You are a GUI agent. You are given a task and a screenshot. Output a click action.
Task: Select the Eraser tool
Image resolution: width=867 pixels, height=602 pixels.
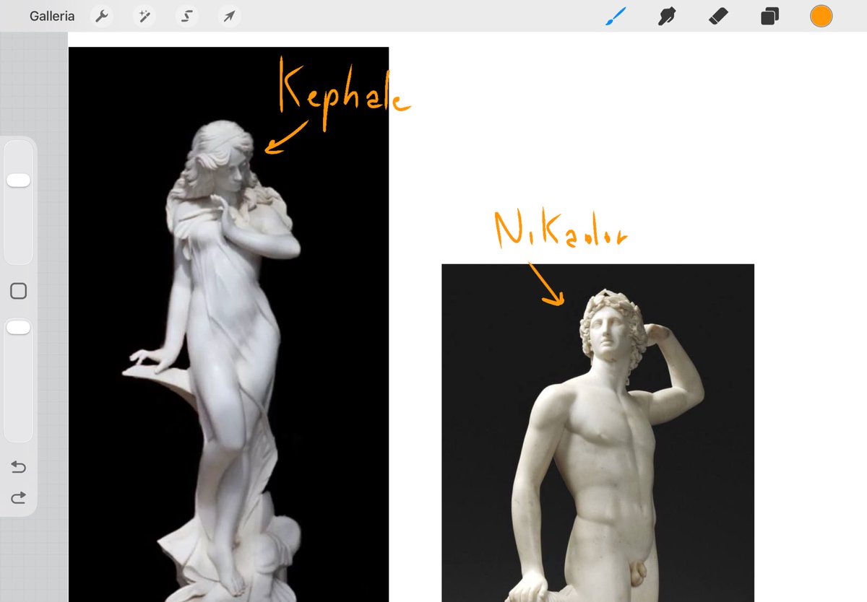pos(717,16)
